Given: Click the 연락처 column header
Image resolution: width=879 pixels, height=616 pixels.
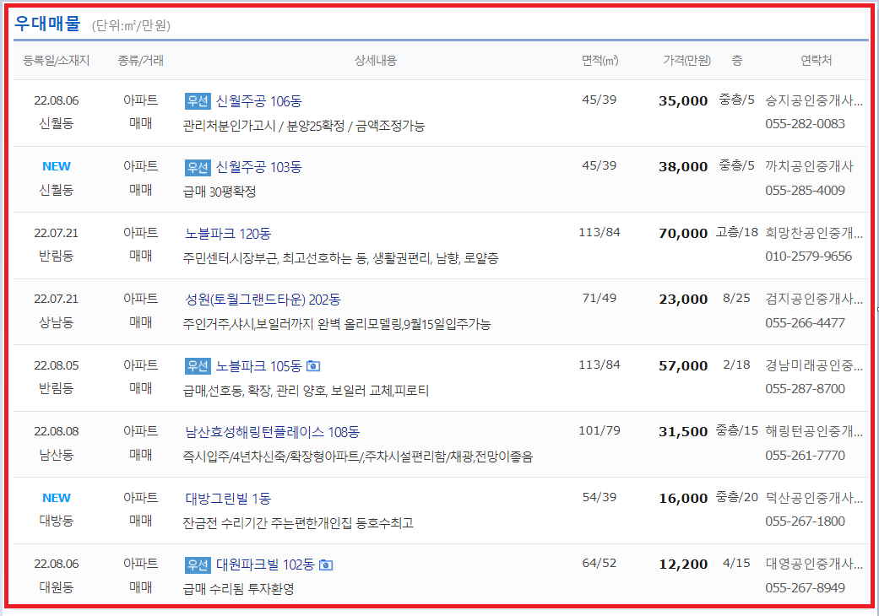Looking at the screenshot, I should [x=816, y=61].
